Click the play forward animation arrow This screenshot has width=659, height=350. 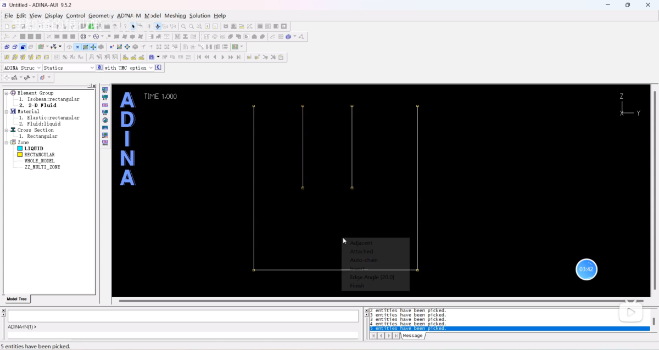pos(222,57)
